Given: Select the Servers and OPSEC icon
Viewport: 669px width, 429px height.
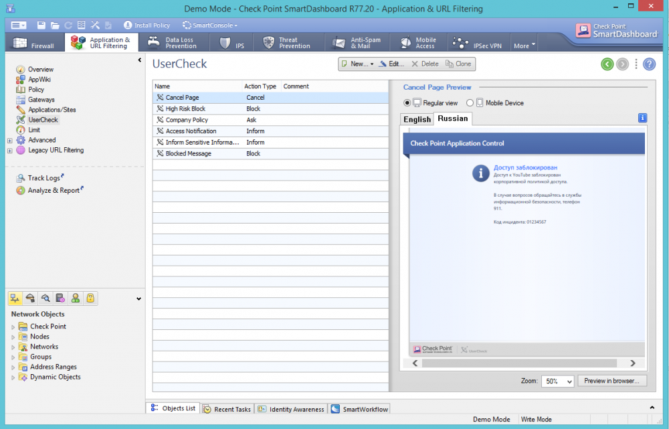Looking at the screenshot, I should [60, 298].
